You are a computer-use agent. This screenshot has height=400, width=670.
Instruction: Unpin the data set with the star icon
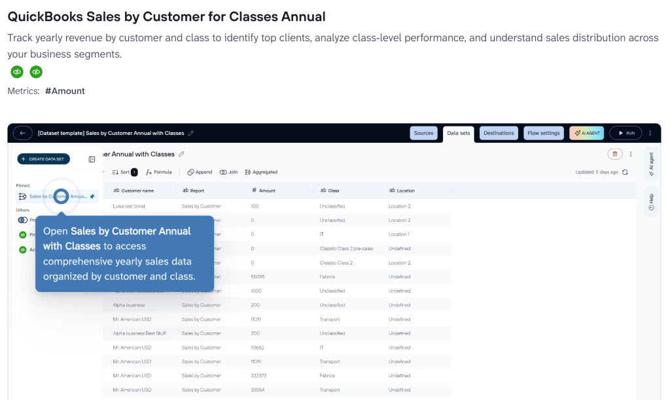pos(92,196)
